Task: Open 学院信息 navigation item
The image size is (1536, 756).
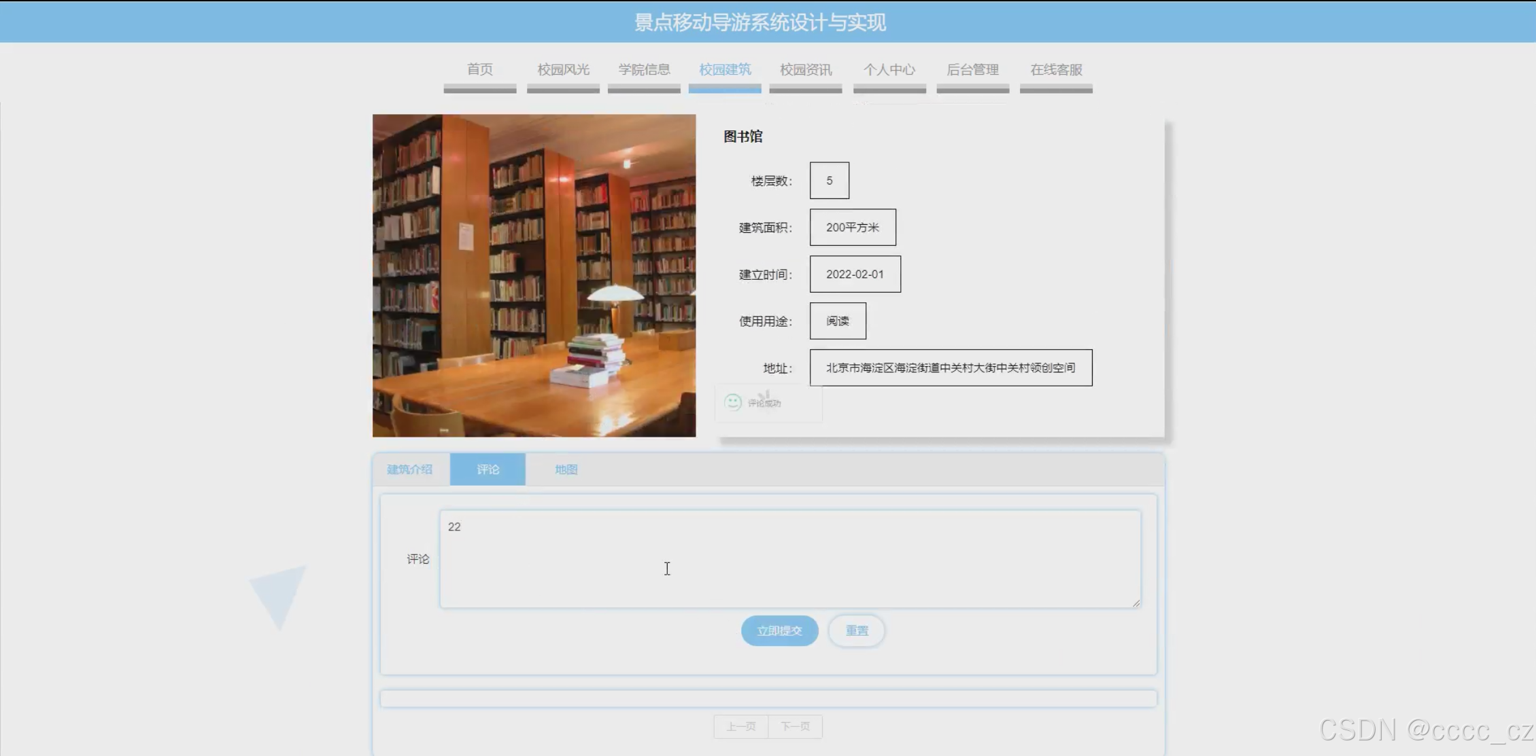Action: click(644, 70)
